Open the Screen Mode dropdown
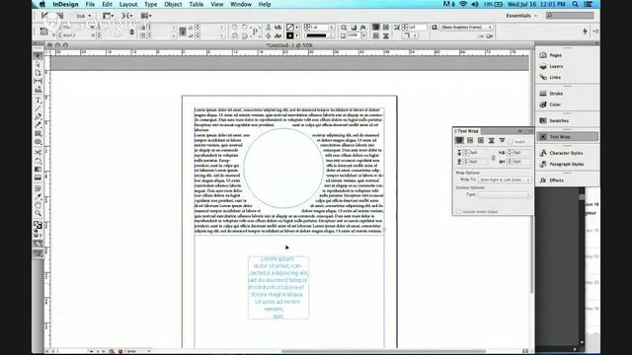 (x=127, y=16)
